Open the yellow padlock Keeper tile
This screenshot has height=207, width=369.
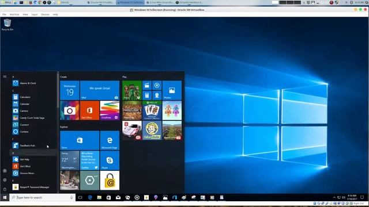[110, 180]
